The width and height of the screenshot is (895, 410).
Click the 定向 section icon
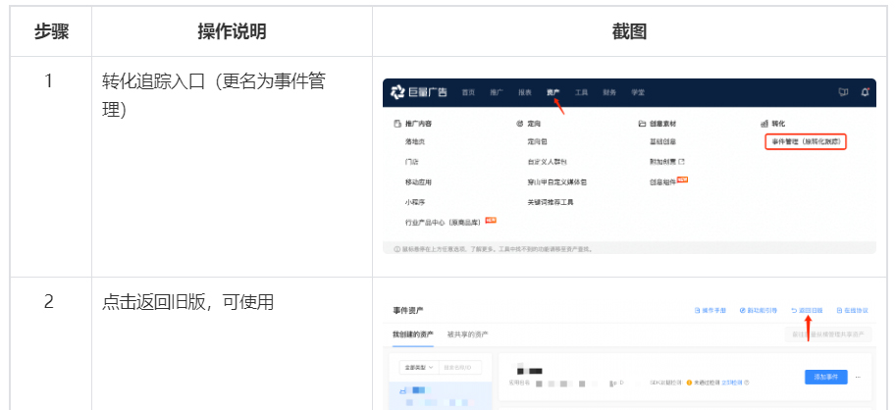pyautogui.click(x=519, y=124)
